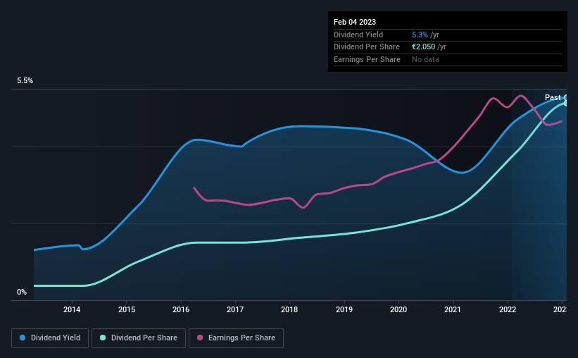
Task: Click the 2015 x-axis label
Action: (127, 309)
